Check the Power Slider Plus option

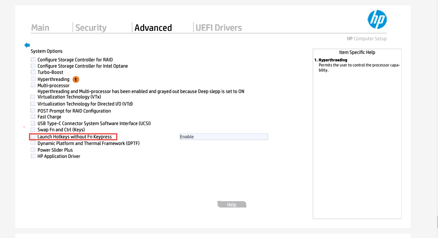pos(33,150)
